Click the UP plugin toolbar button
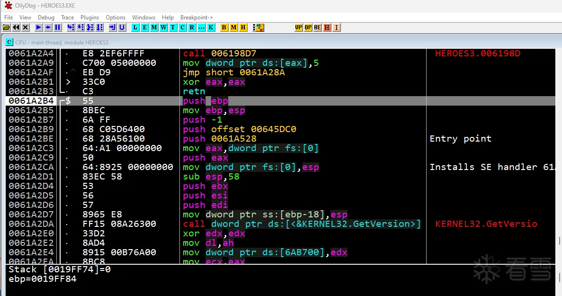562x296 pixels. point(298,27)
